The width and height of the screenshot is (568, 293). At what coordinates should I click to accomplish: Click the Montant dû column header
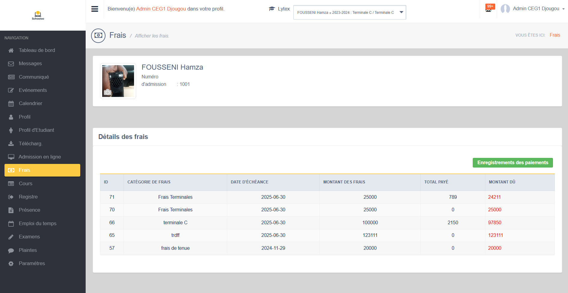click(502, 182)
